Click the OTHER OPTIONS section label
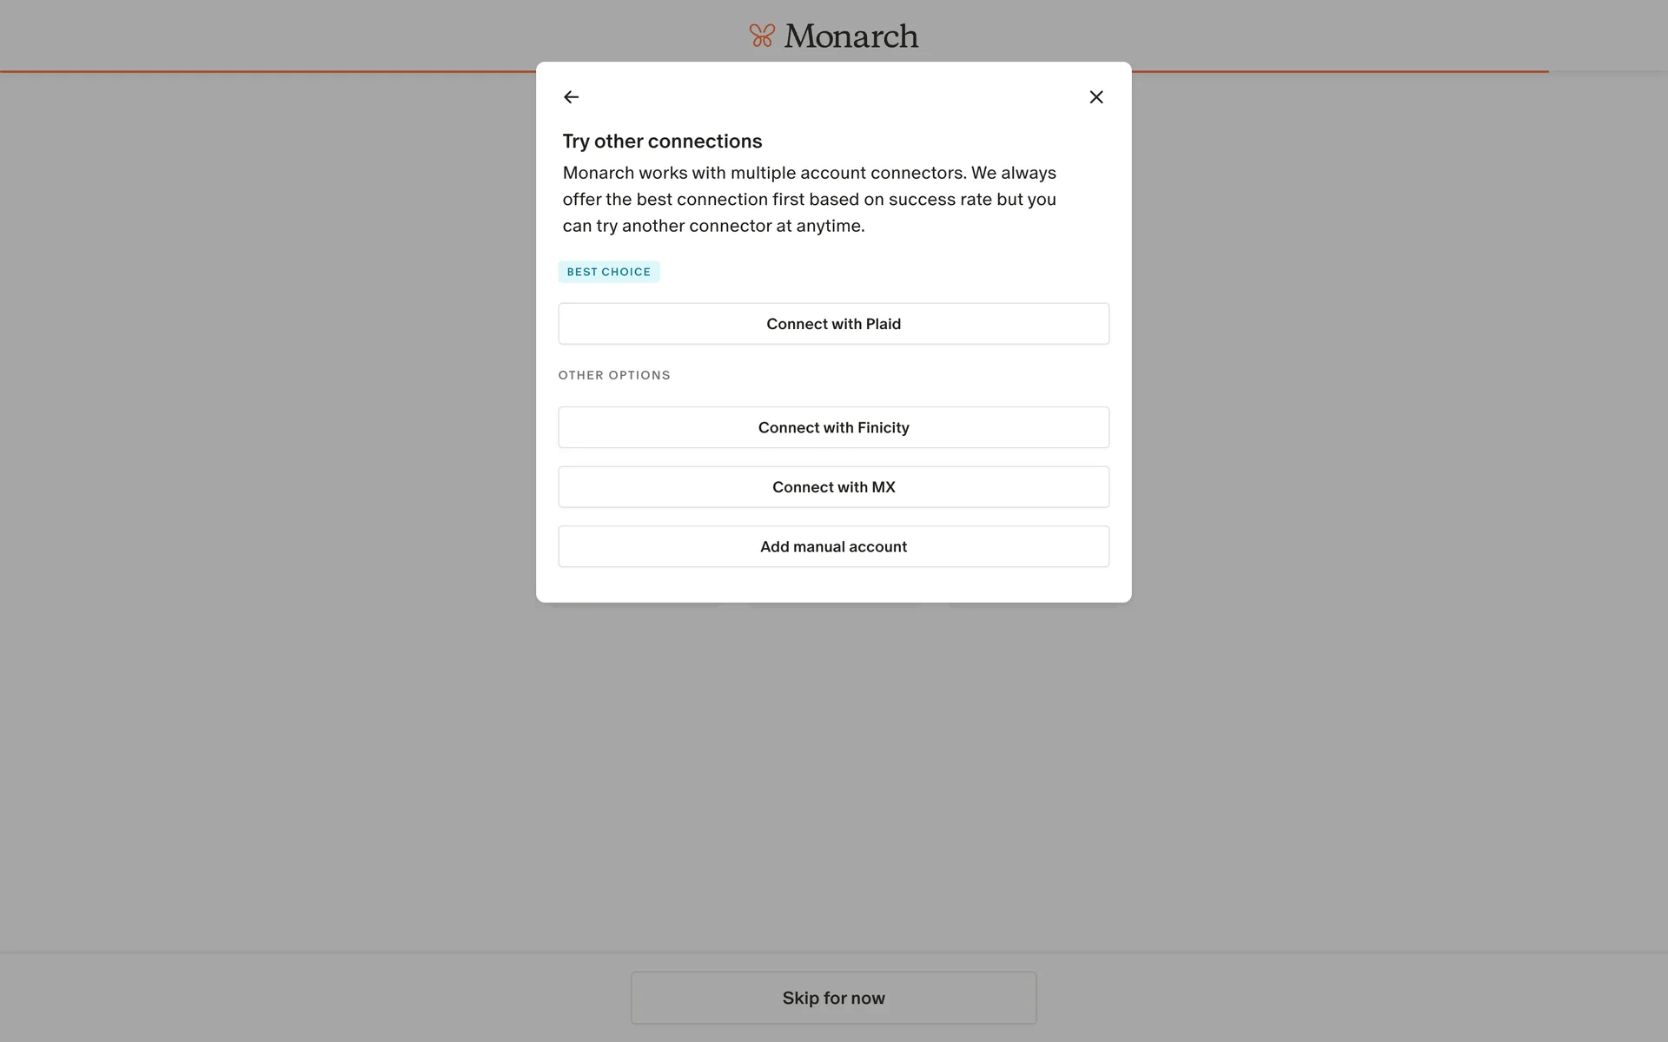 pyautogui.click(x=614, y=375)
